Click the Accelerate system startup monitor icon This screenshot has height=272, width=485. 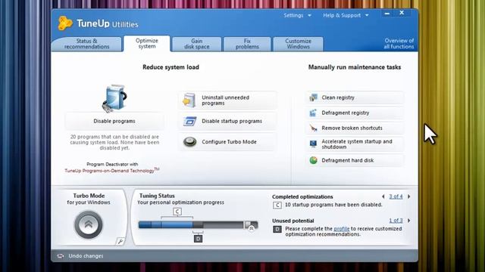point(313,144)
